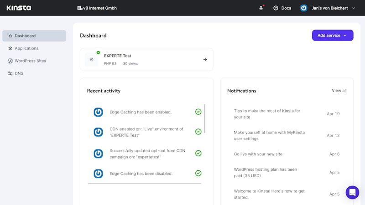Open 'Welcome to Kinsta!' notification
This screenshot has height=205, width=365.
click(x=269, y=194)
